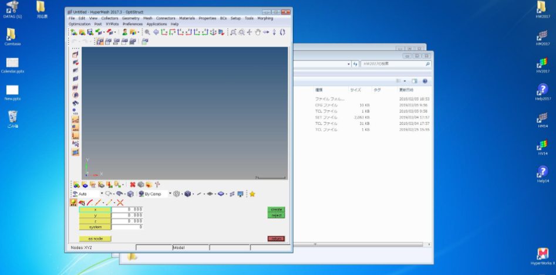Screen dimensions: 556x275
Task: Expand the Import icon dropdown arrow
Action: click(x=103, y=32)
